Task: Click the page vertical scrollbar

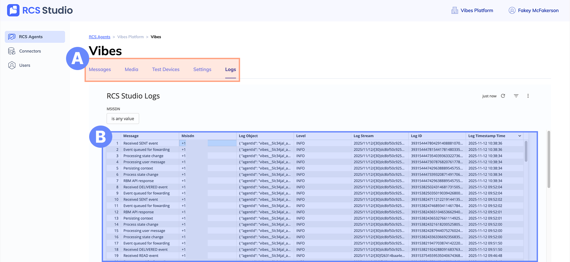Action: 549,160
